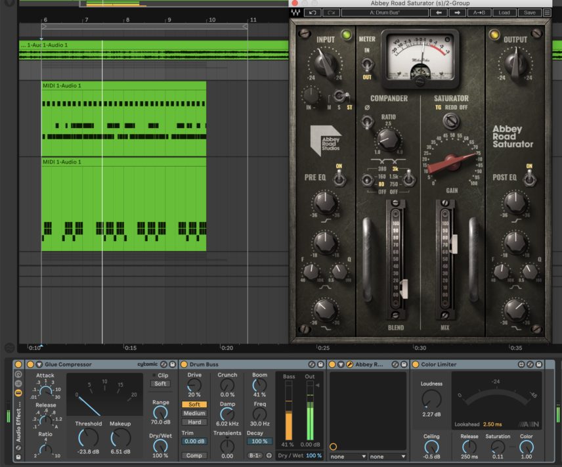Open Waves hamburger menu icon
562x467 pixels.
click(x=547, y=13)
